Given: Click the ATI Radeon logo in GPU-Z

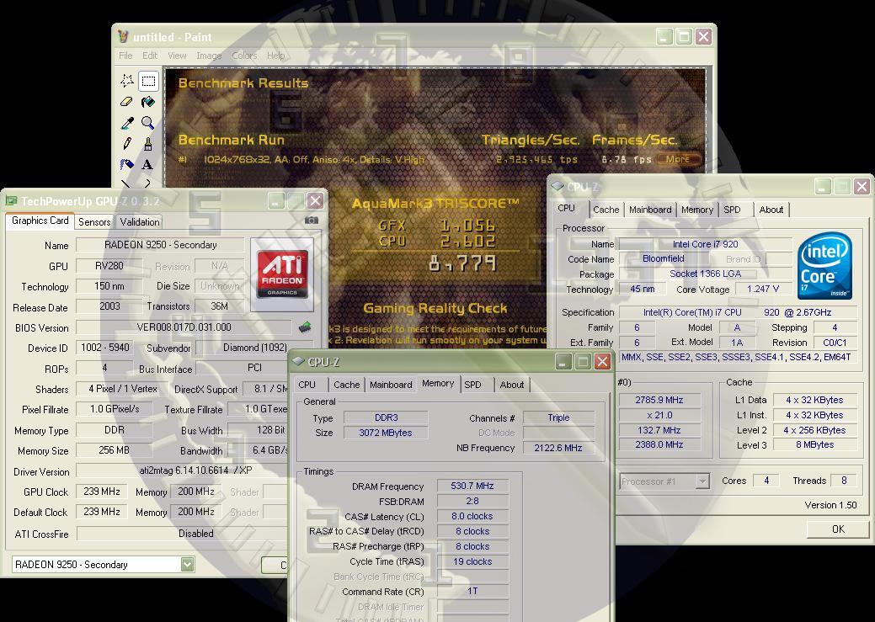Looking at the screenshot, I should [x=282, y=274].
